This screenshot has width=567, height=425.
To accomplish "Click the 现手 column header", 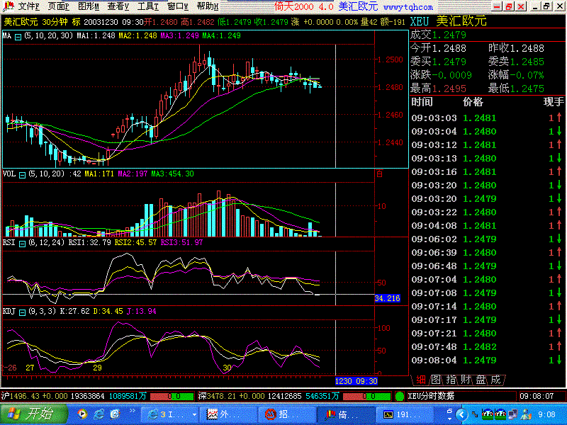I will point(554,102).
